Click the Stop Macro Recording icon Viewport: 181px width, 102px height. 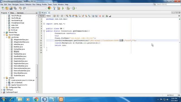pyautogui.click(x=103, y=16)
